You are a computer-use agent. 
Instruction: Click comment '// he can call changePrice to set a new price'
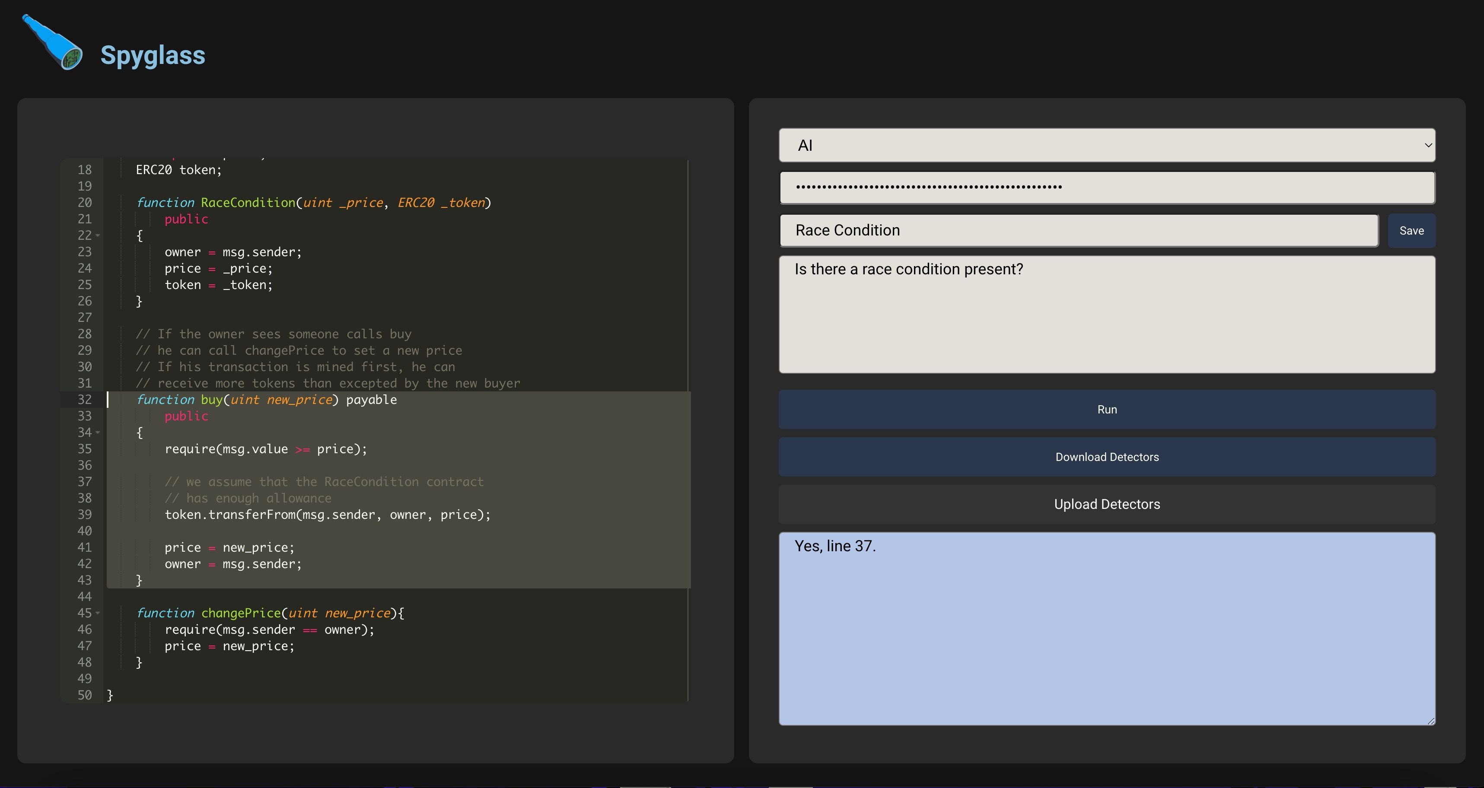(299, 351)
